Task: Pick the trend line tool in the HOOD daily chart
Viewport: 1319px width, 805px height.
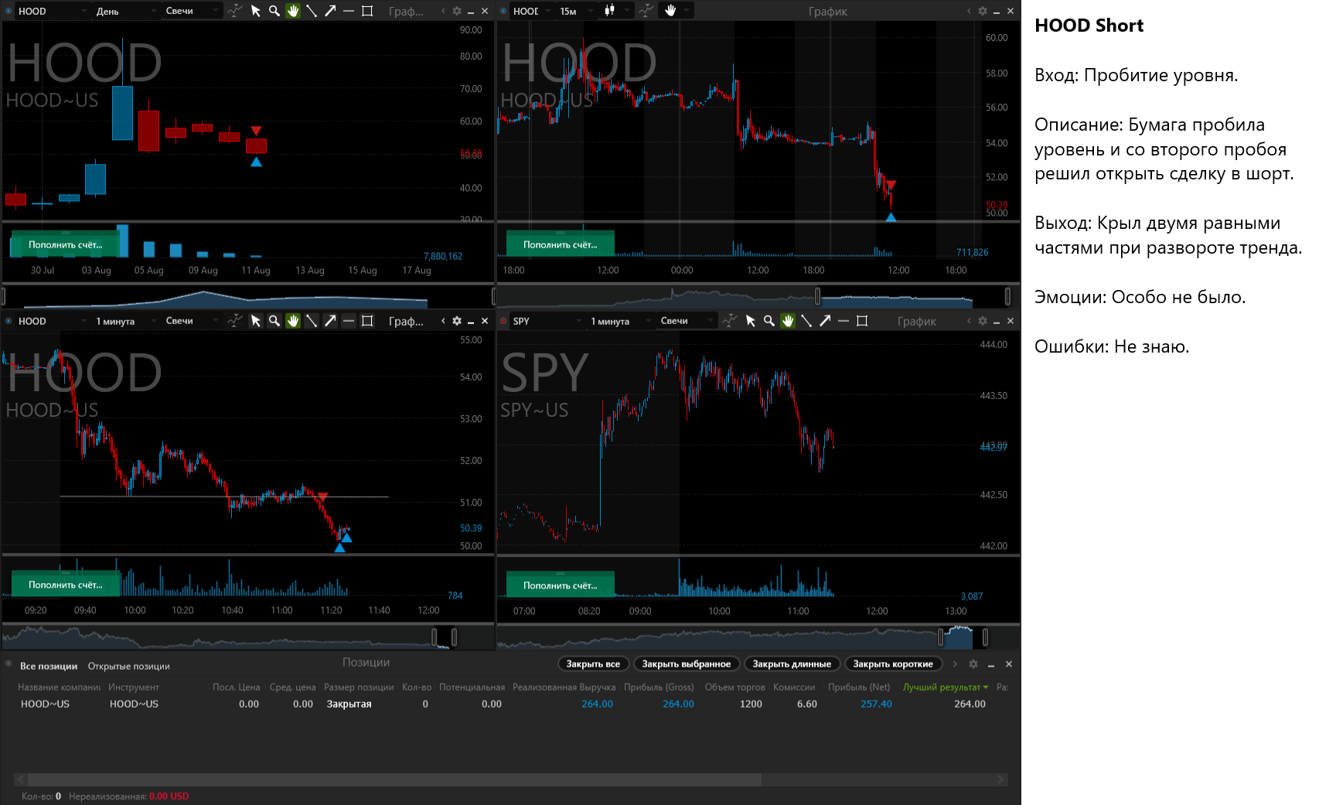Action: coord(312,11)
